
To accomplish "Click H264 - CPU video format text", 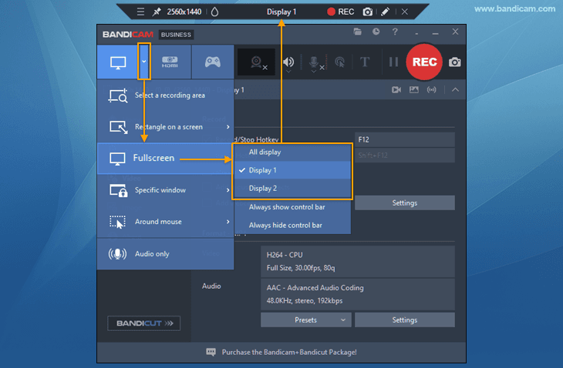I will [285, 255].
